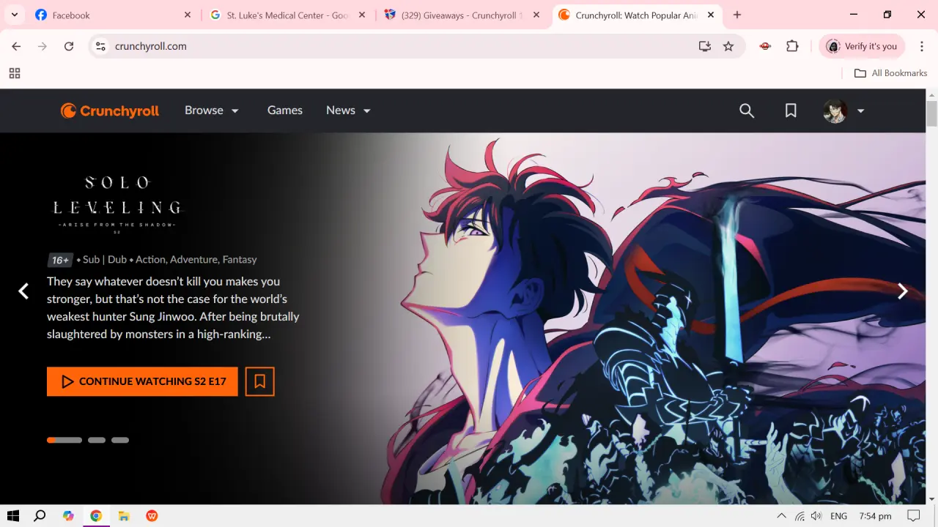Open the Windows Start menu
The width and height of the screenshot is (938, 527).
point(13,516)
